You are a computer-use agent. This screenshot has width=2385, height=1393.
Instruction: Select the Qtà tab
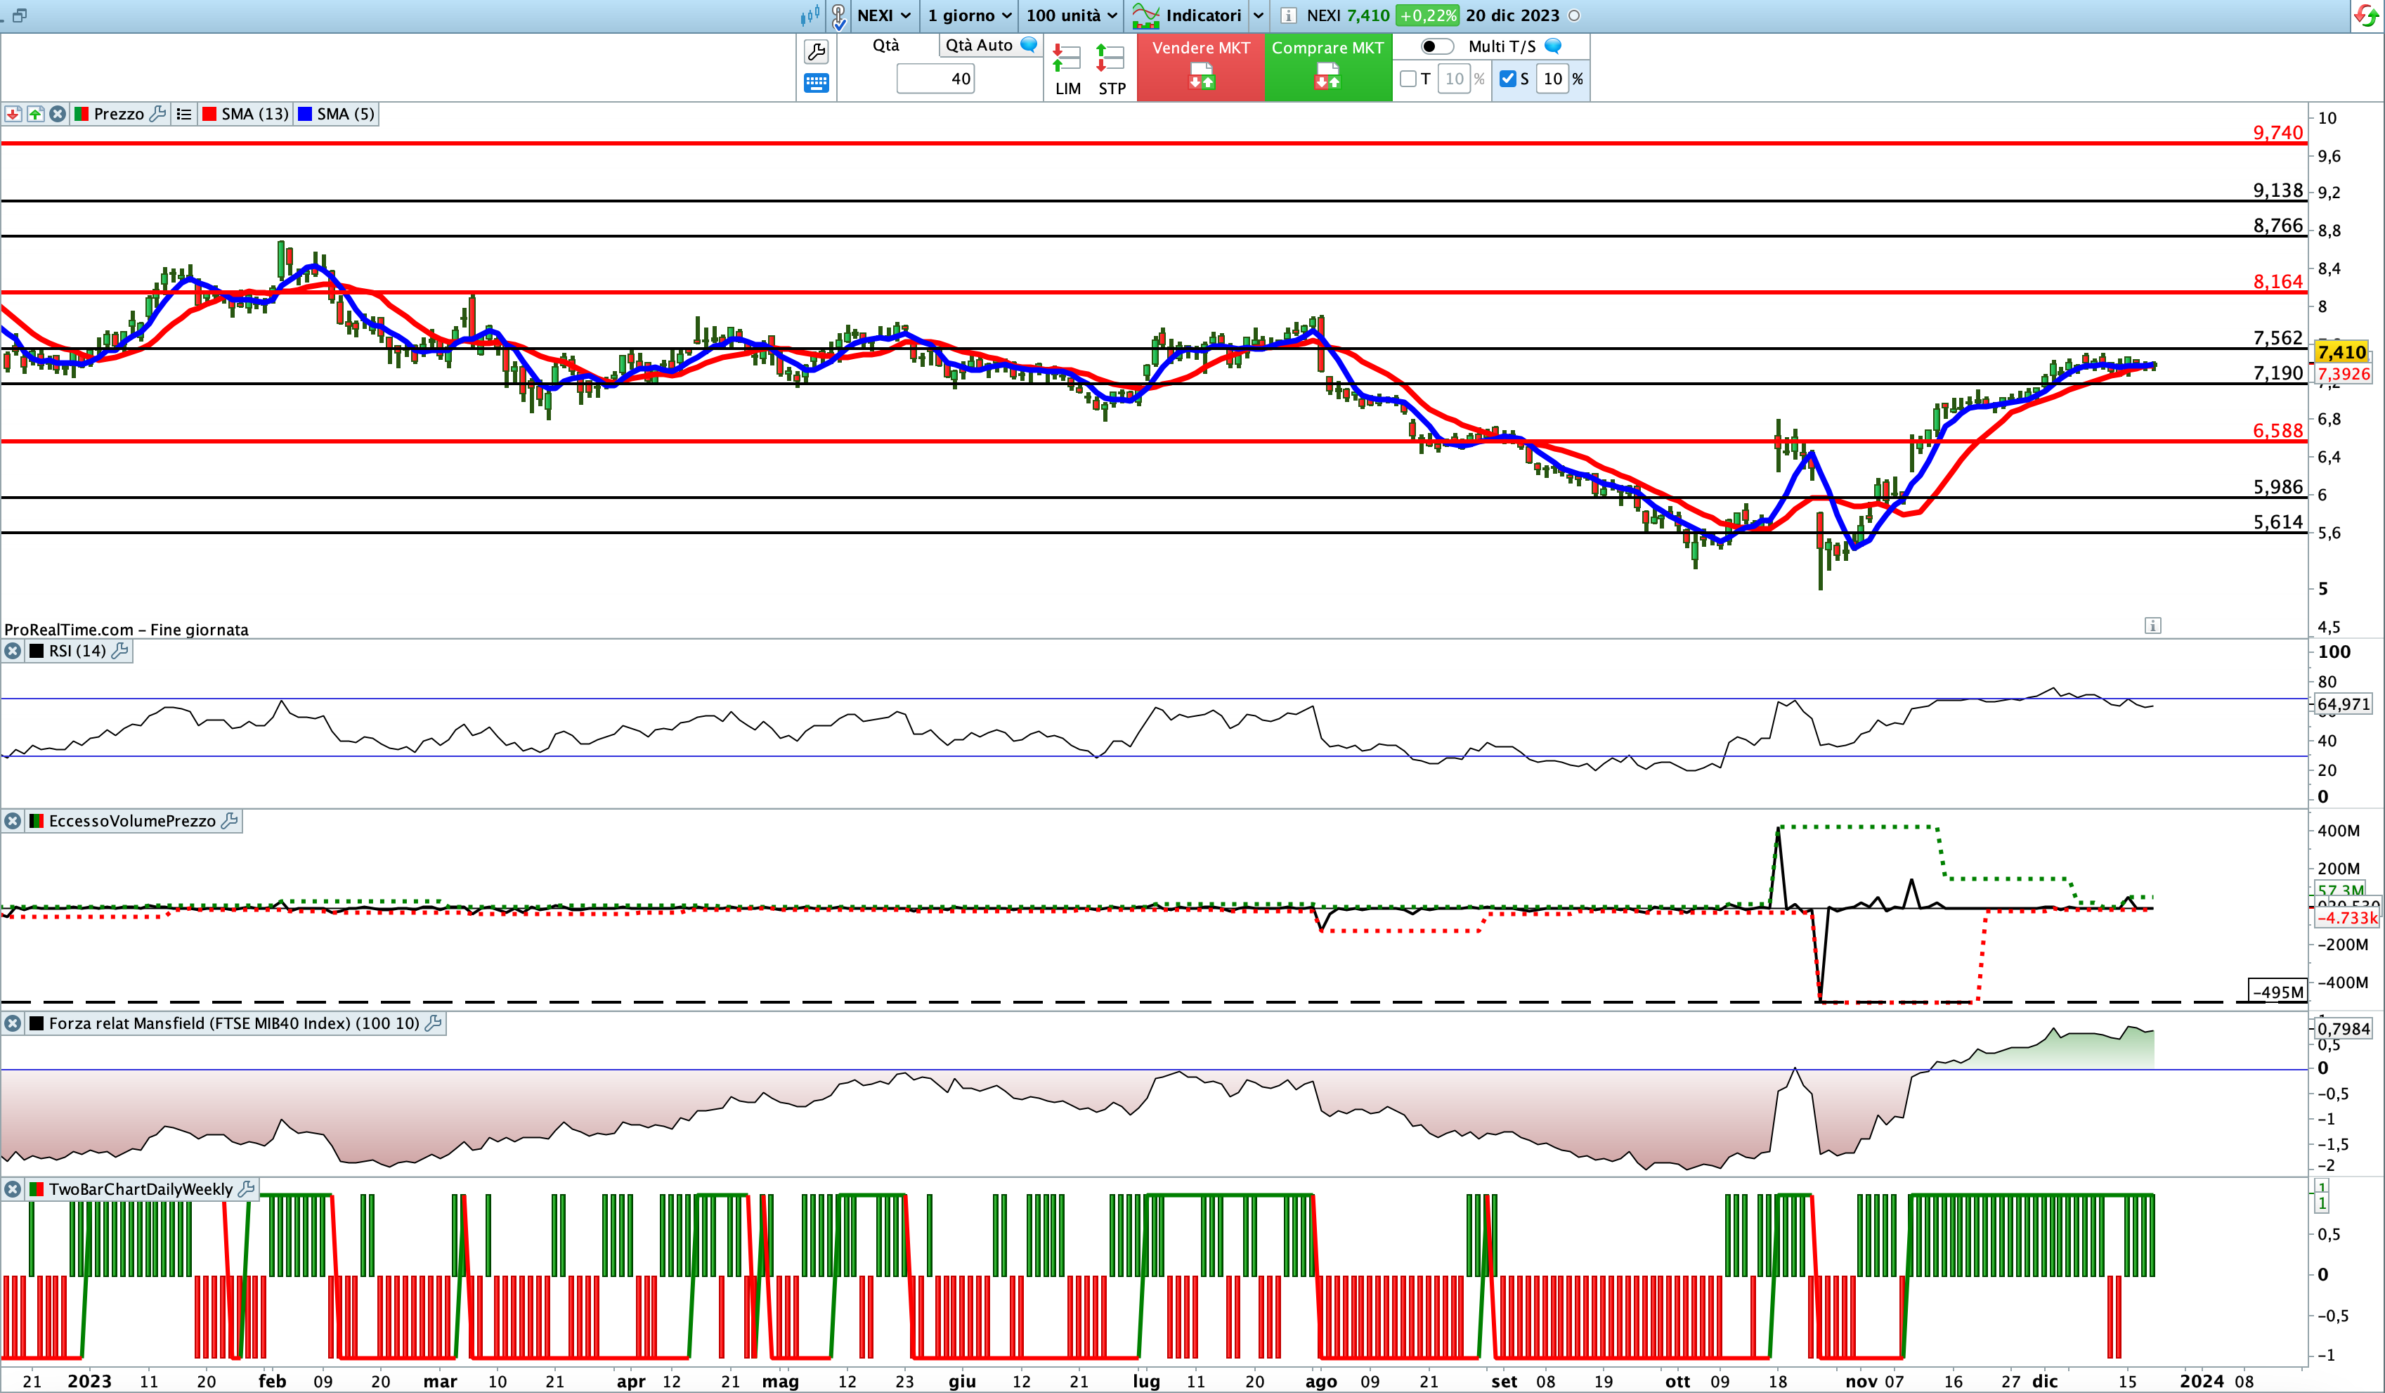coord(886,46)
